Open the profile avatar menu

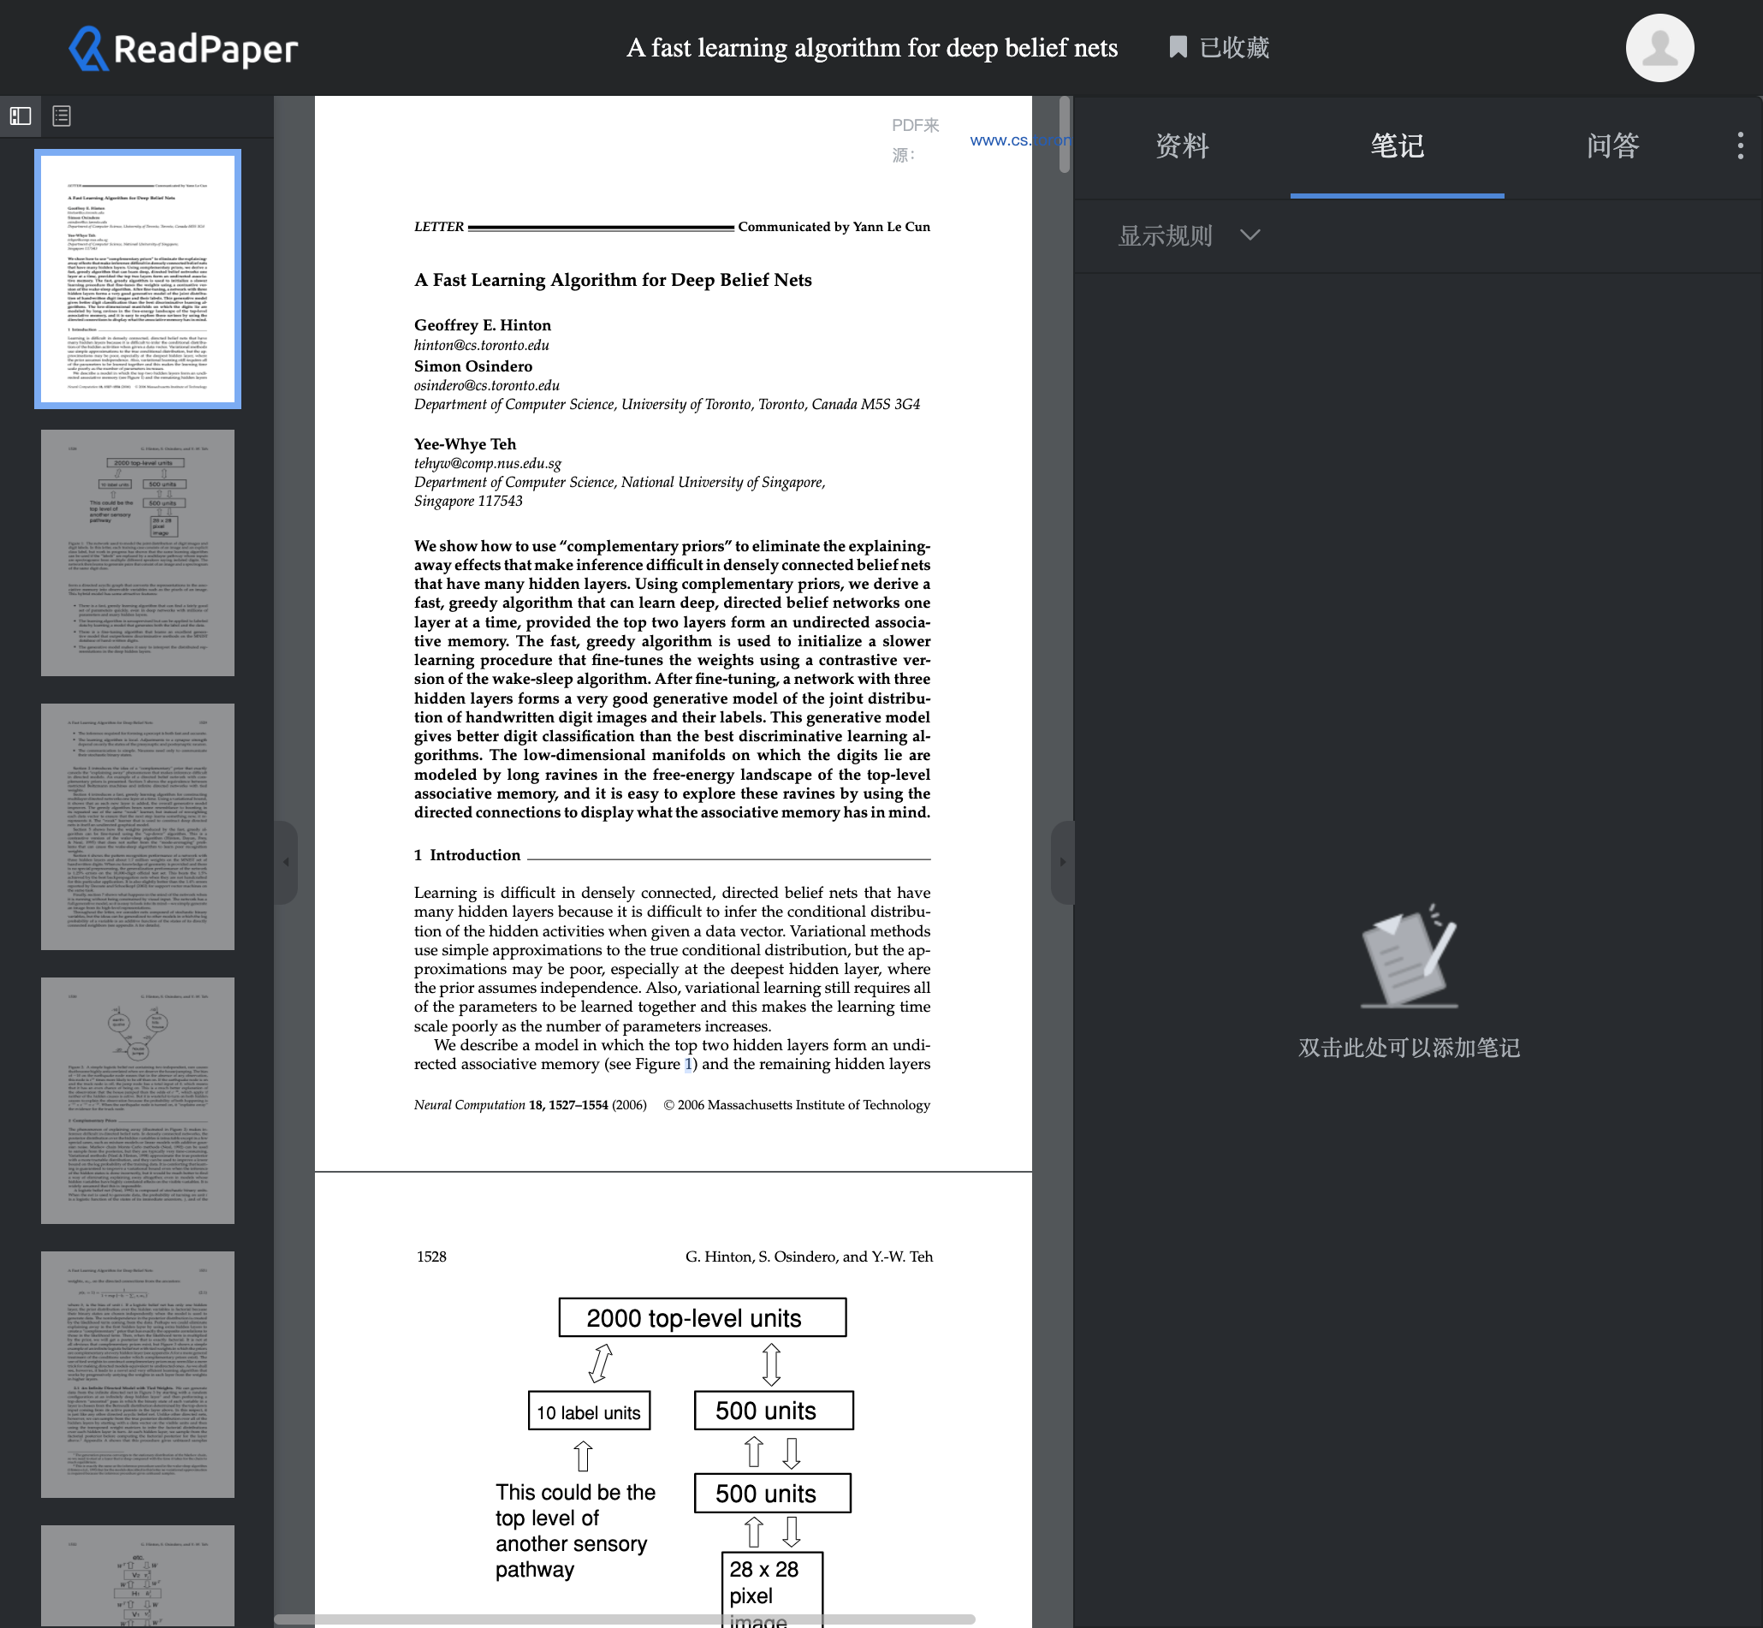click(1659, 48)
